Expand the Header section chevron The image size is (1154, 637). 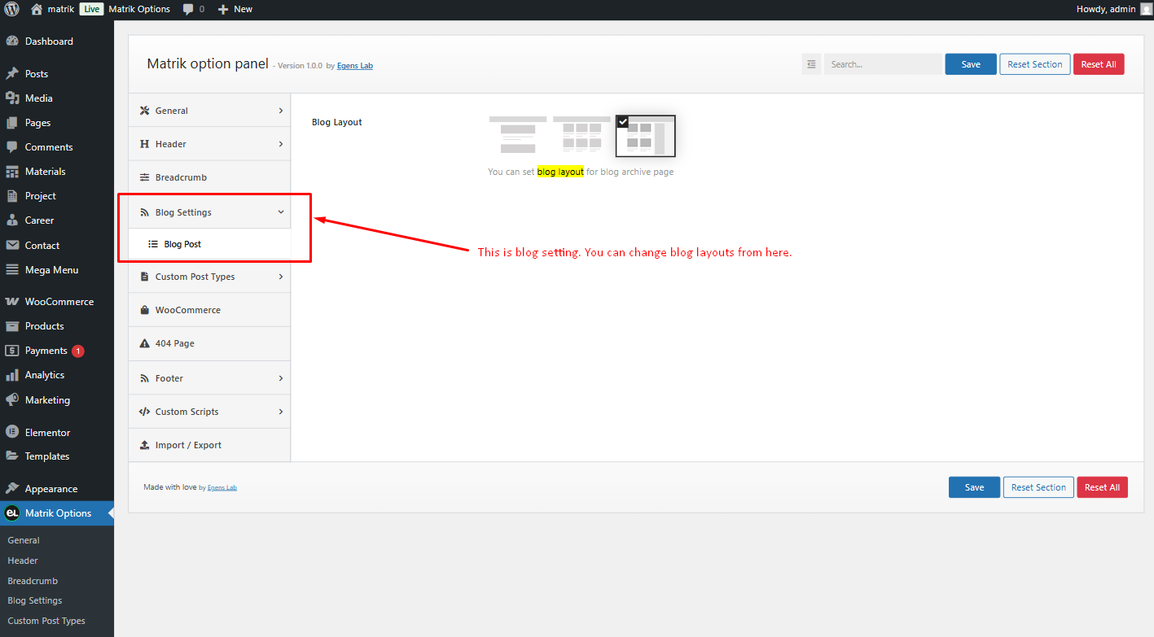tap(281, 144)
